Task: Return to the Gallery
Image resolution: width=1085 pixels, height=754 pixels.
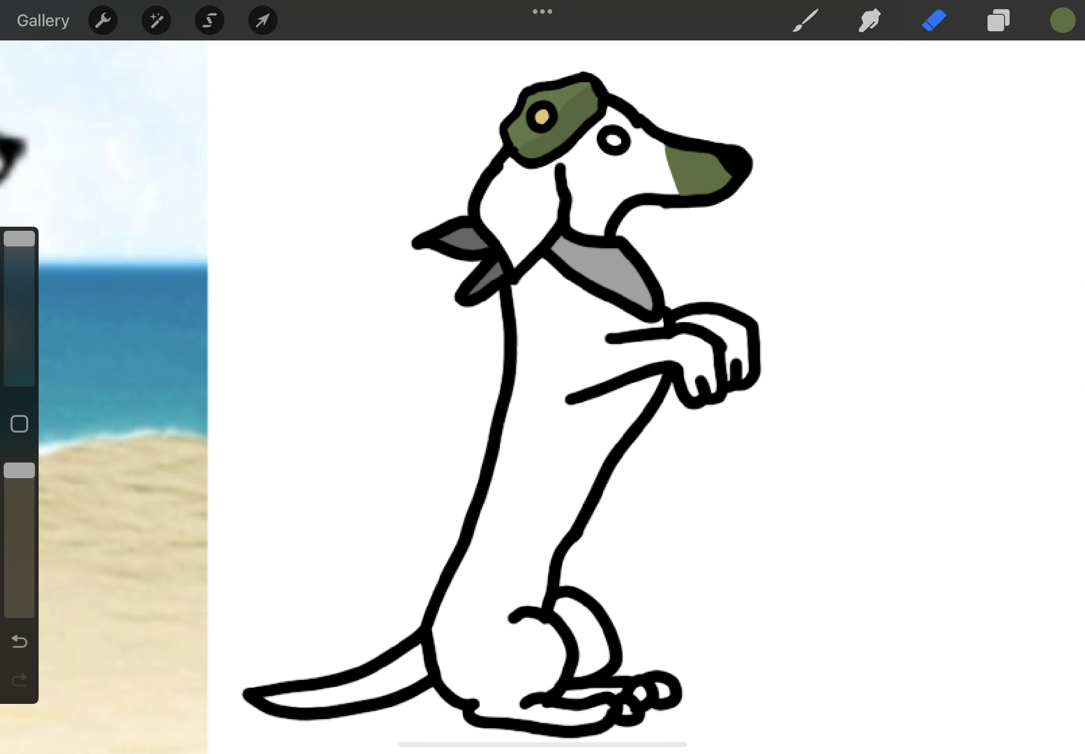Action: tap(43, 20)
